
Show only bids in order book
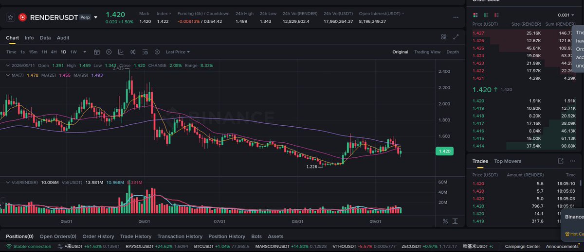point(486,15)
